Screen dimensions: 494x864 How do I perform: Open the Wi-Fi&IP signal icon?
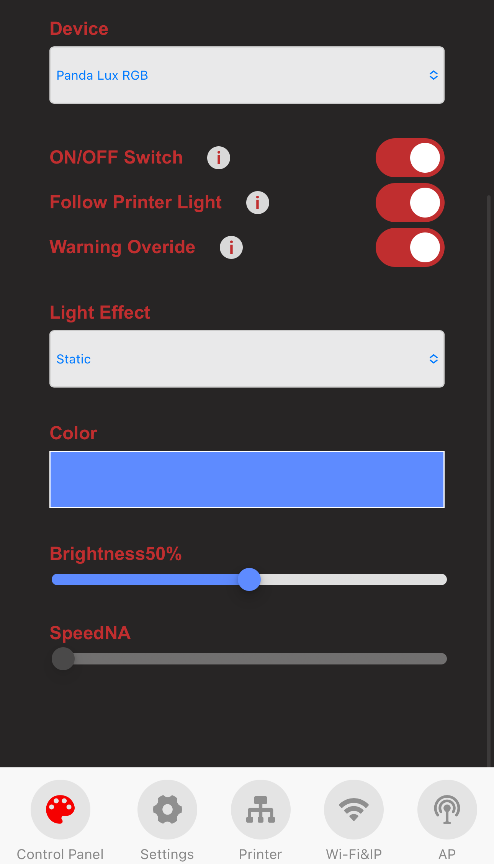pos(354,809)
